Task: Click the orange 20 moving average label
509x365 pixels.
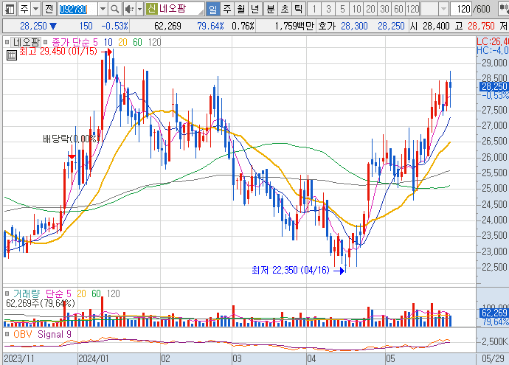Action: pyautogui.click(x=122, y=42)
